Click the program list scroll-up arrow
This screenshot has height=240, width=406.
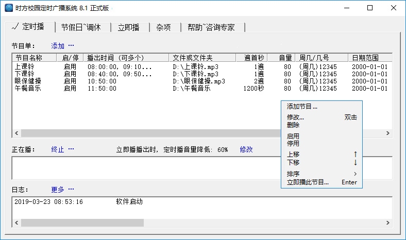coord(389,57)
